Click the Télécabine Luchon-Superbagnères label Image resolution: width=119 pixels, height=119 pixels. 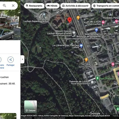[36, 20]
